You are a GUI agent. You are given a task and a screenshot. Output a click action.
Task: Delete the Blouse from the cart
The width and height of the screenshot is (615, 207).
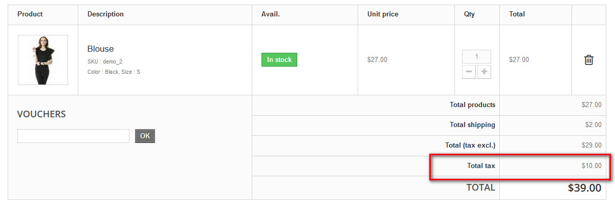tap(588, 60)
